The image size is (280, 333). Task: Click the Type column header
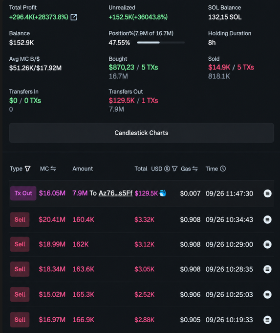click(x=16, y=169)
